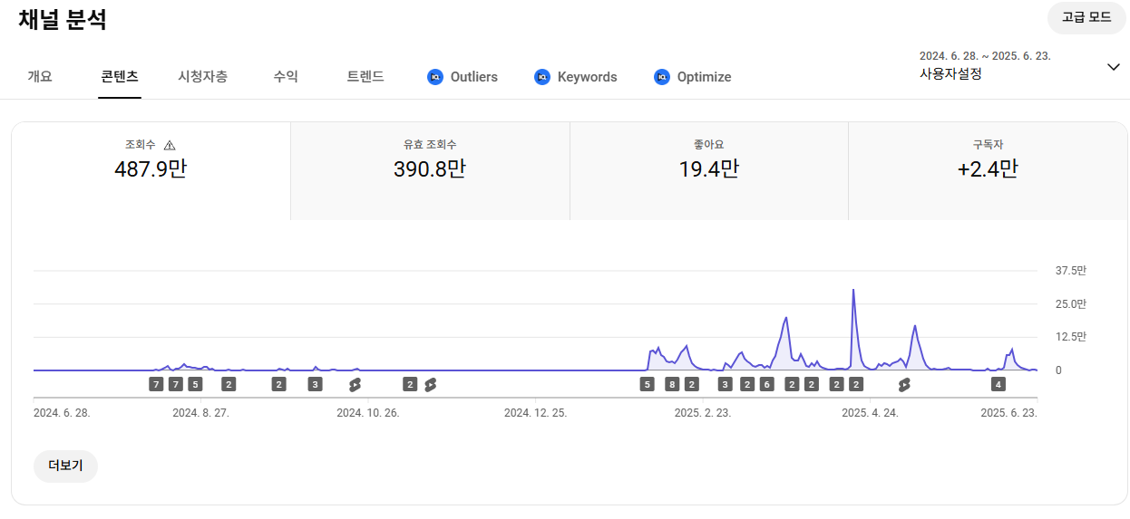Switch to the 시청자층 tab
This screenshot has height=519, width=1130.
(x=202, y=77)
